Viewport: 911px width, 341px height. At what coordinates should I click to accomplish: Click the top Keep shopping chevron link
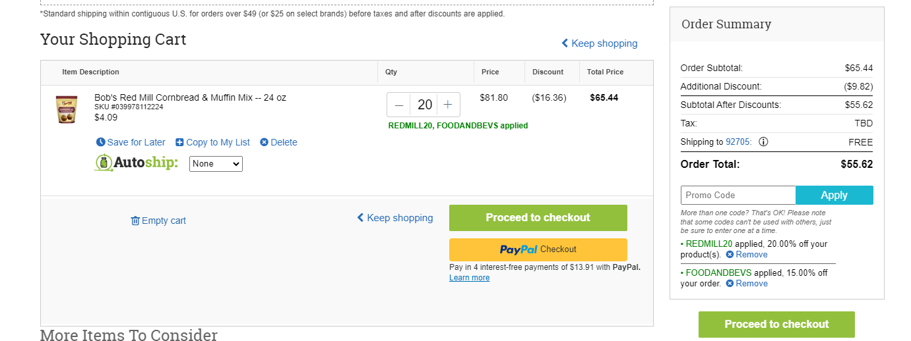tap(600, 43)
